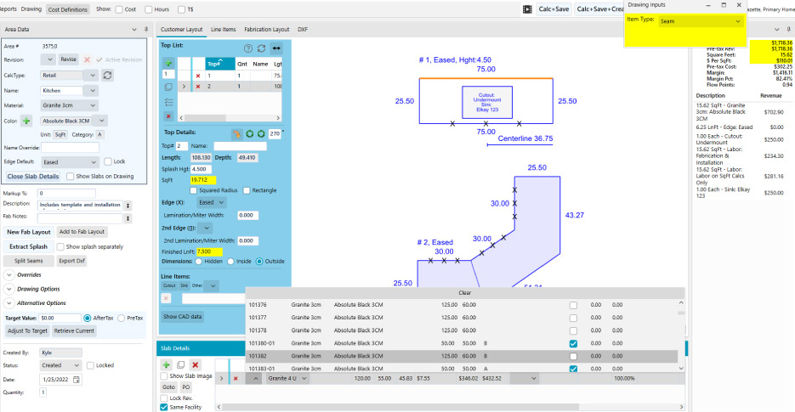Click the help question mark in Top List
The image size is (795, 412).
248,48
